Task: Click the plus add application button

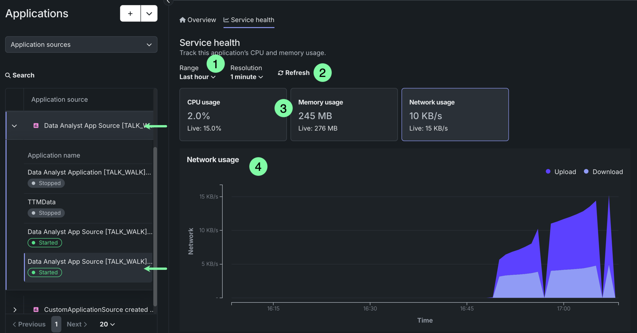Action: [130, 14]
